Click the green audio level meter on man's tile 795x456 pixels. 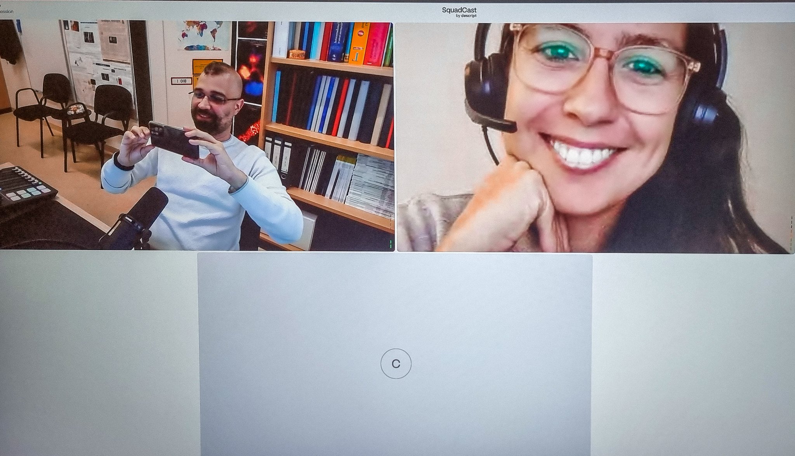(391, 244)
